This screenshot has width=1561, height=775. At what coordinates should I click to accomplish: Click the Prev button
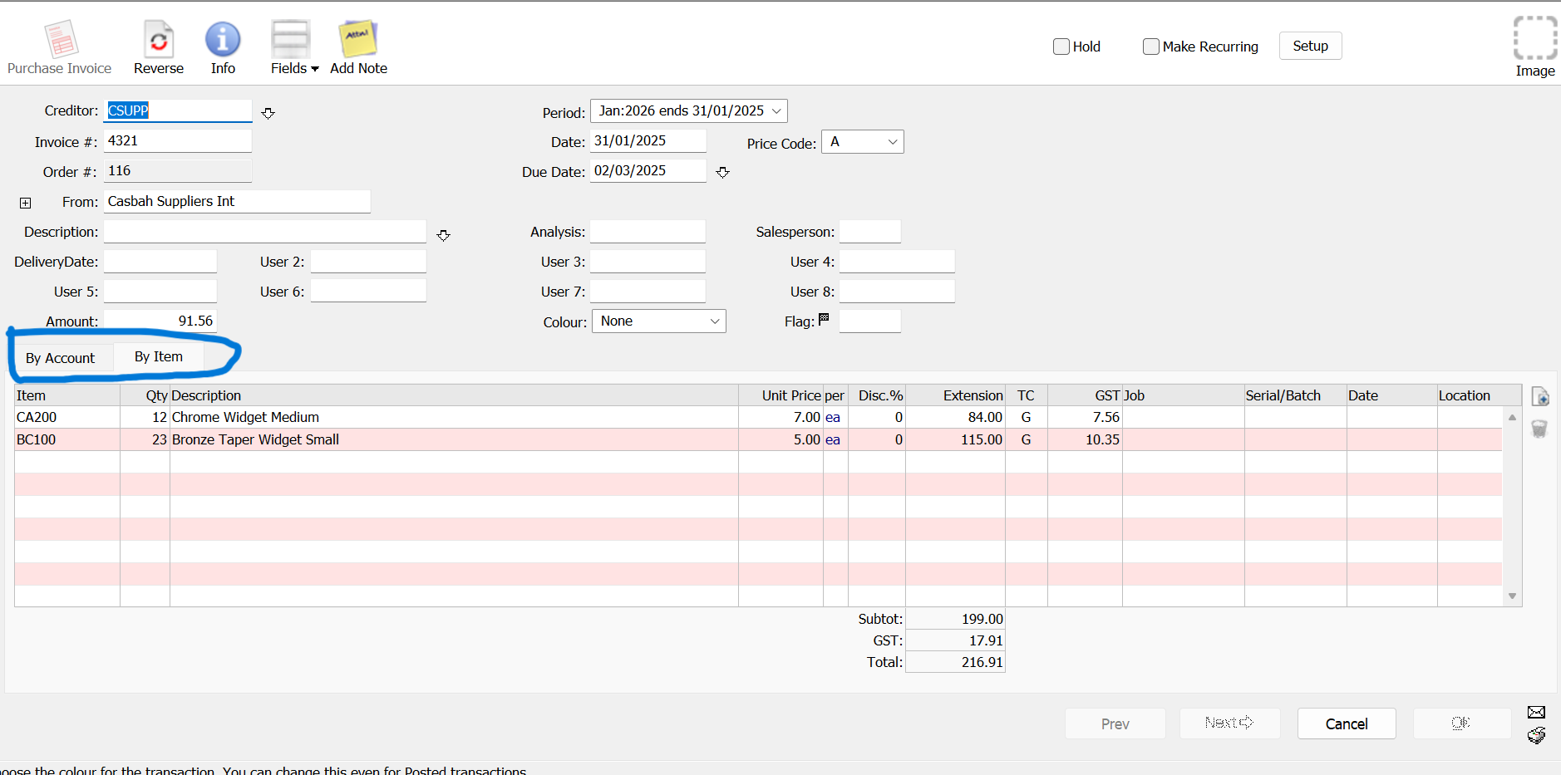click(1115, 723)
